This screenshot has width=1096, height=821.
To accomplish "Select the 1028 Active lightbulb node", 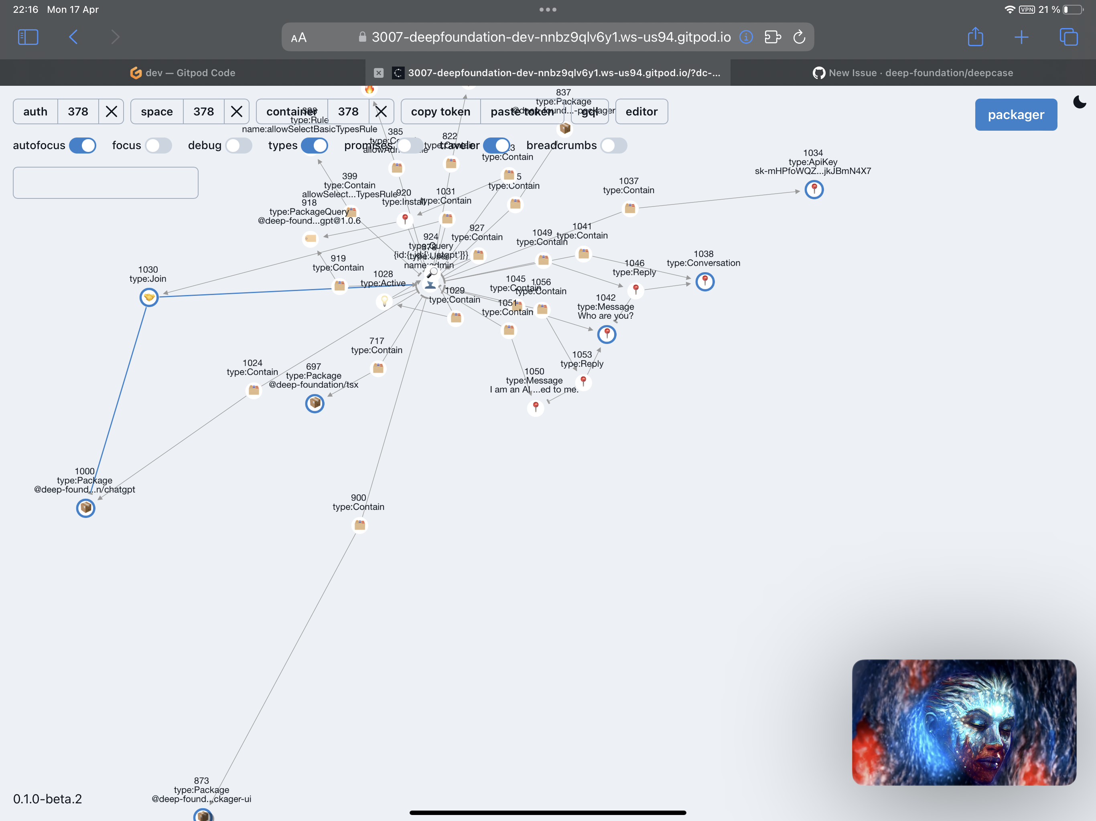I will click(x=384, y=301).
